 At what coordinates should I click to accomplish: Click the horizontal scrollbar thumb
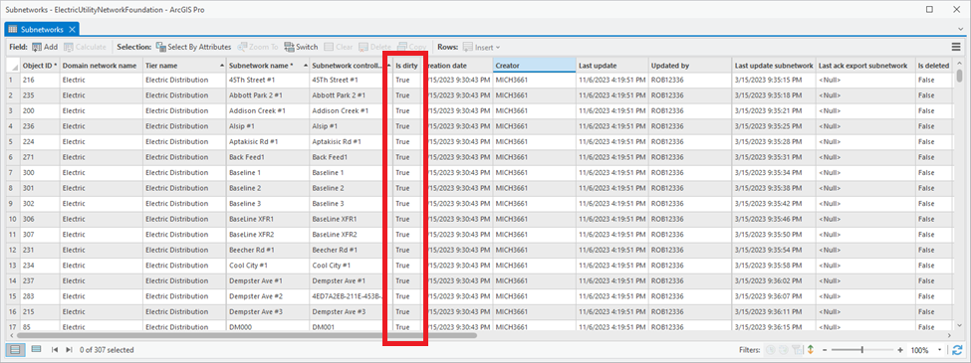tap(245, 336)
